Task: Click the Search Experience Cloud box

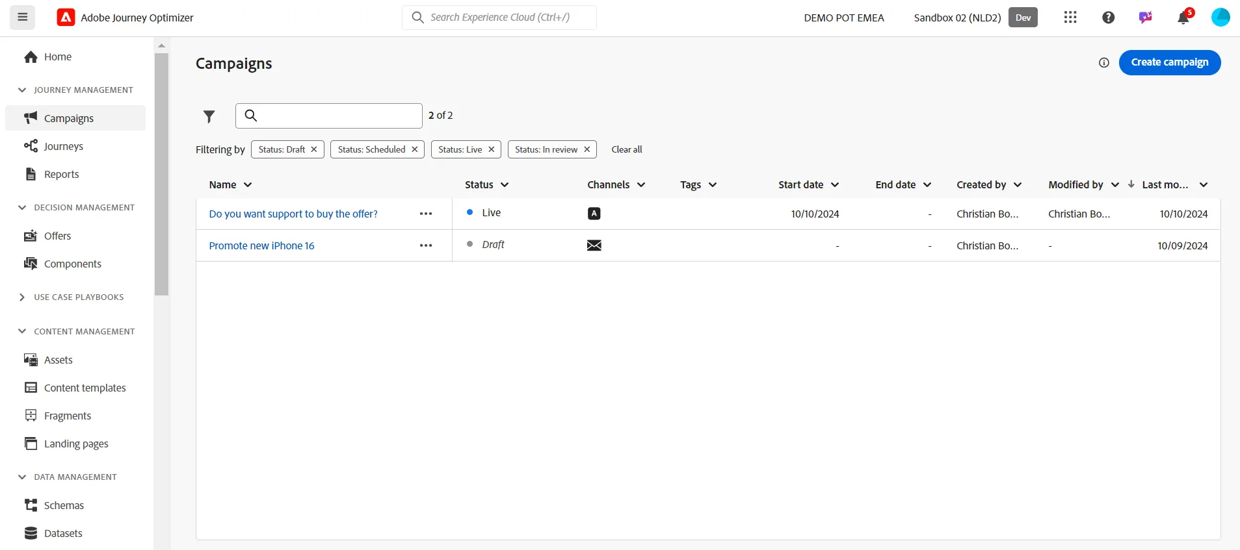Action: click(x=499, y=18)
